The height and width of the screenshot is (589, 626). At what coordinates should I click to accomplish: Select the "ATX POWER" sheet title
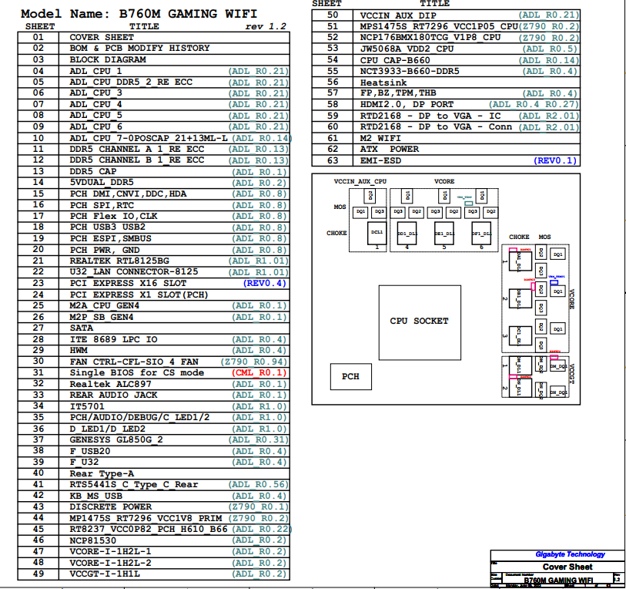click(x=390, y=149)
